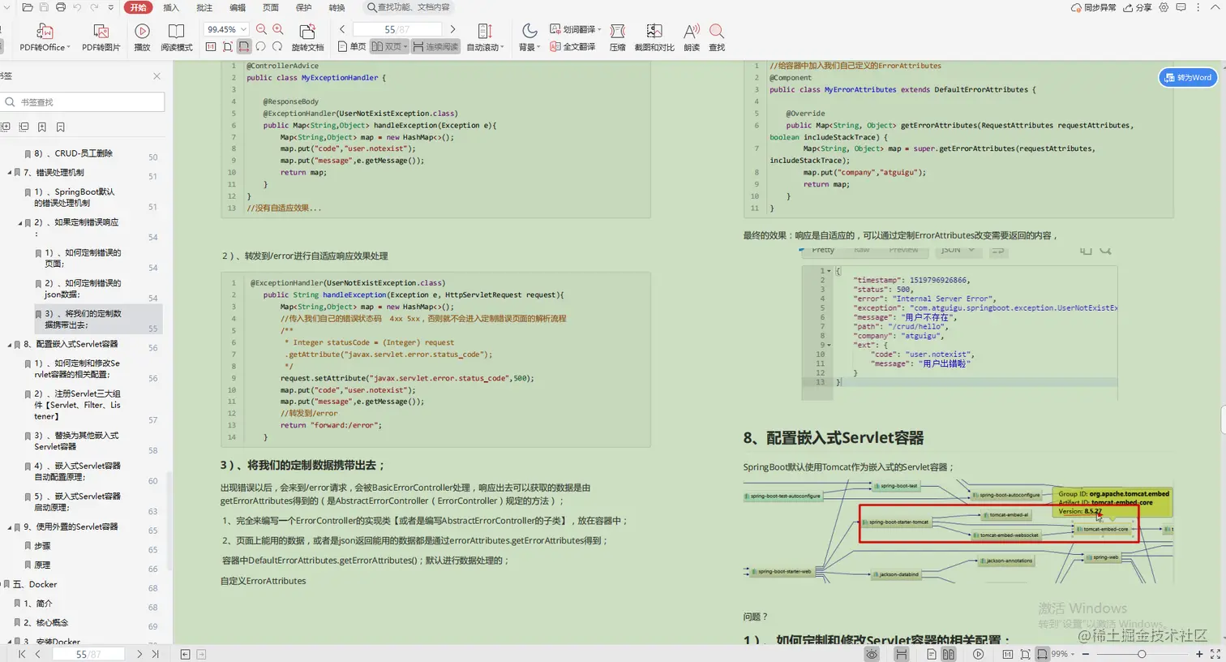Start the 朗读 read-aloud feature
The width and height of the screenshot is (1226, 662).
pos(691,37)
